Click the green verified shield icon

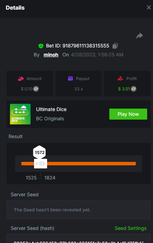coord(41,46)
